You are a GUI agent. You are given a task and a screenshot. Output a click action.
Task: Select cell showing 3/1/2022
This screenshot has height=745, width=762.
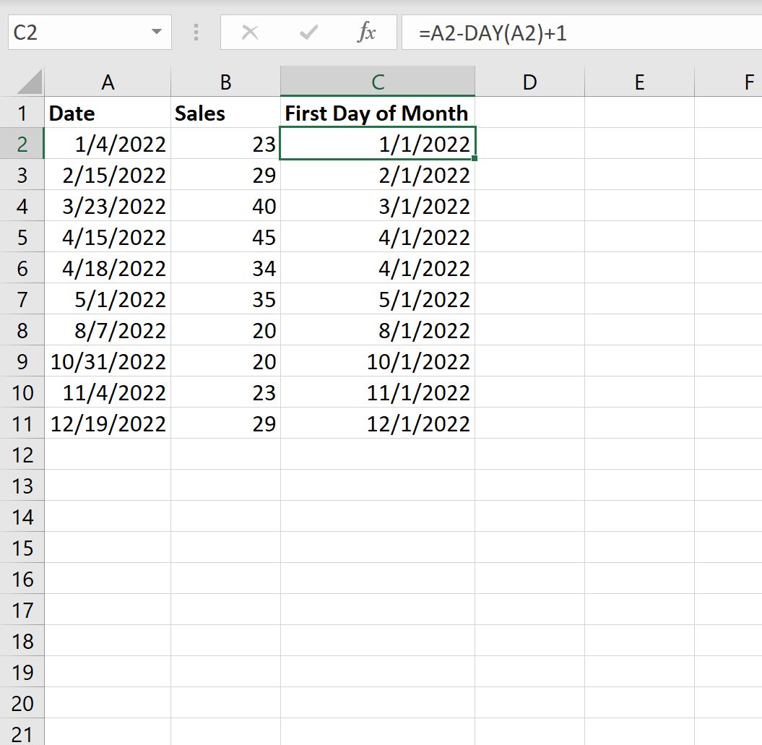[x=378, y=206]
